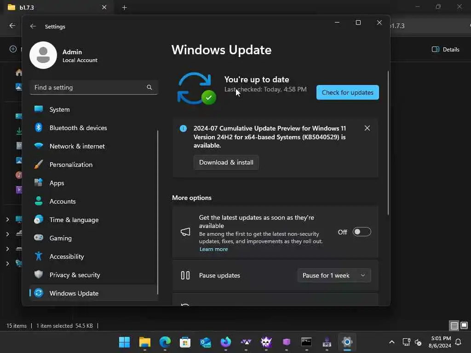Close the b1.7.3 Explorer tab

104,7
